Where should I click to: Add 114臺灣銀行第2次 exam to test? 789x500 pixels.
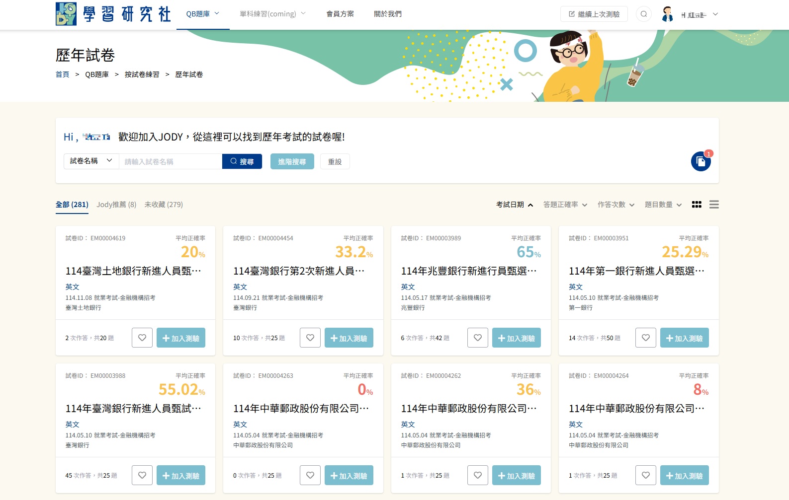349,338
